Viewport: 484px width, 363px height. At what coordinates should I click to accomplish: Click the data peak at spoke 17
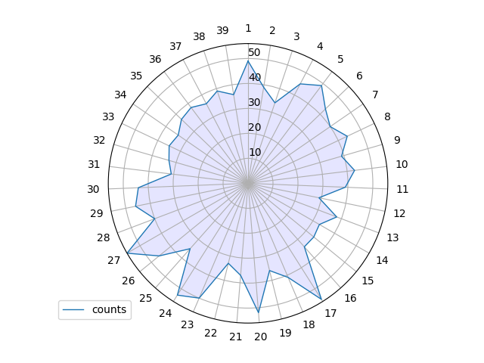coord(321,299)
